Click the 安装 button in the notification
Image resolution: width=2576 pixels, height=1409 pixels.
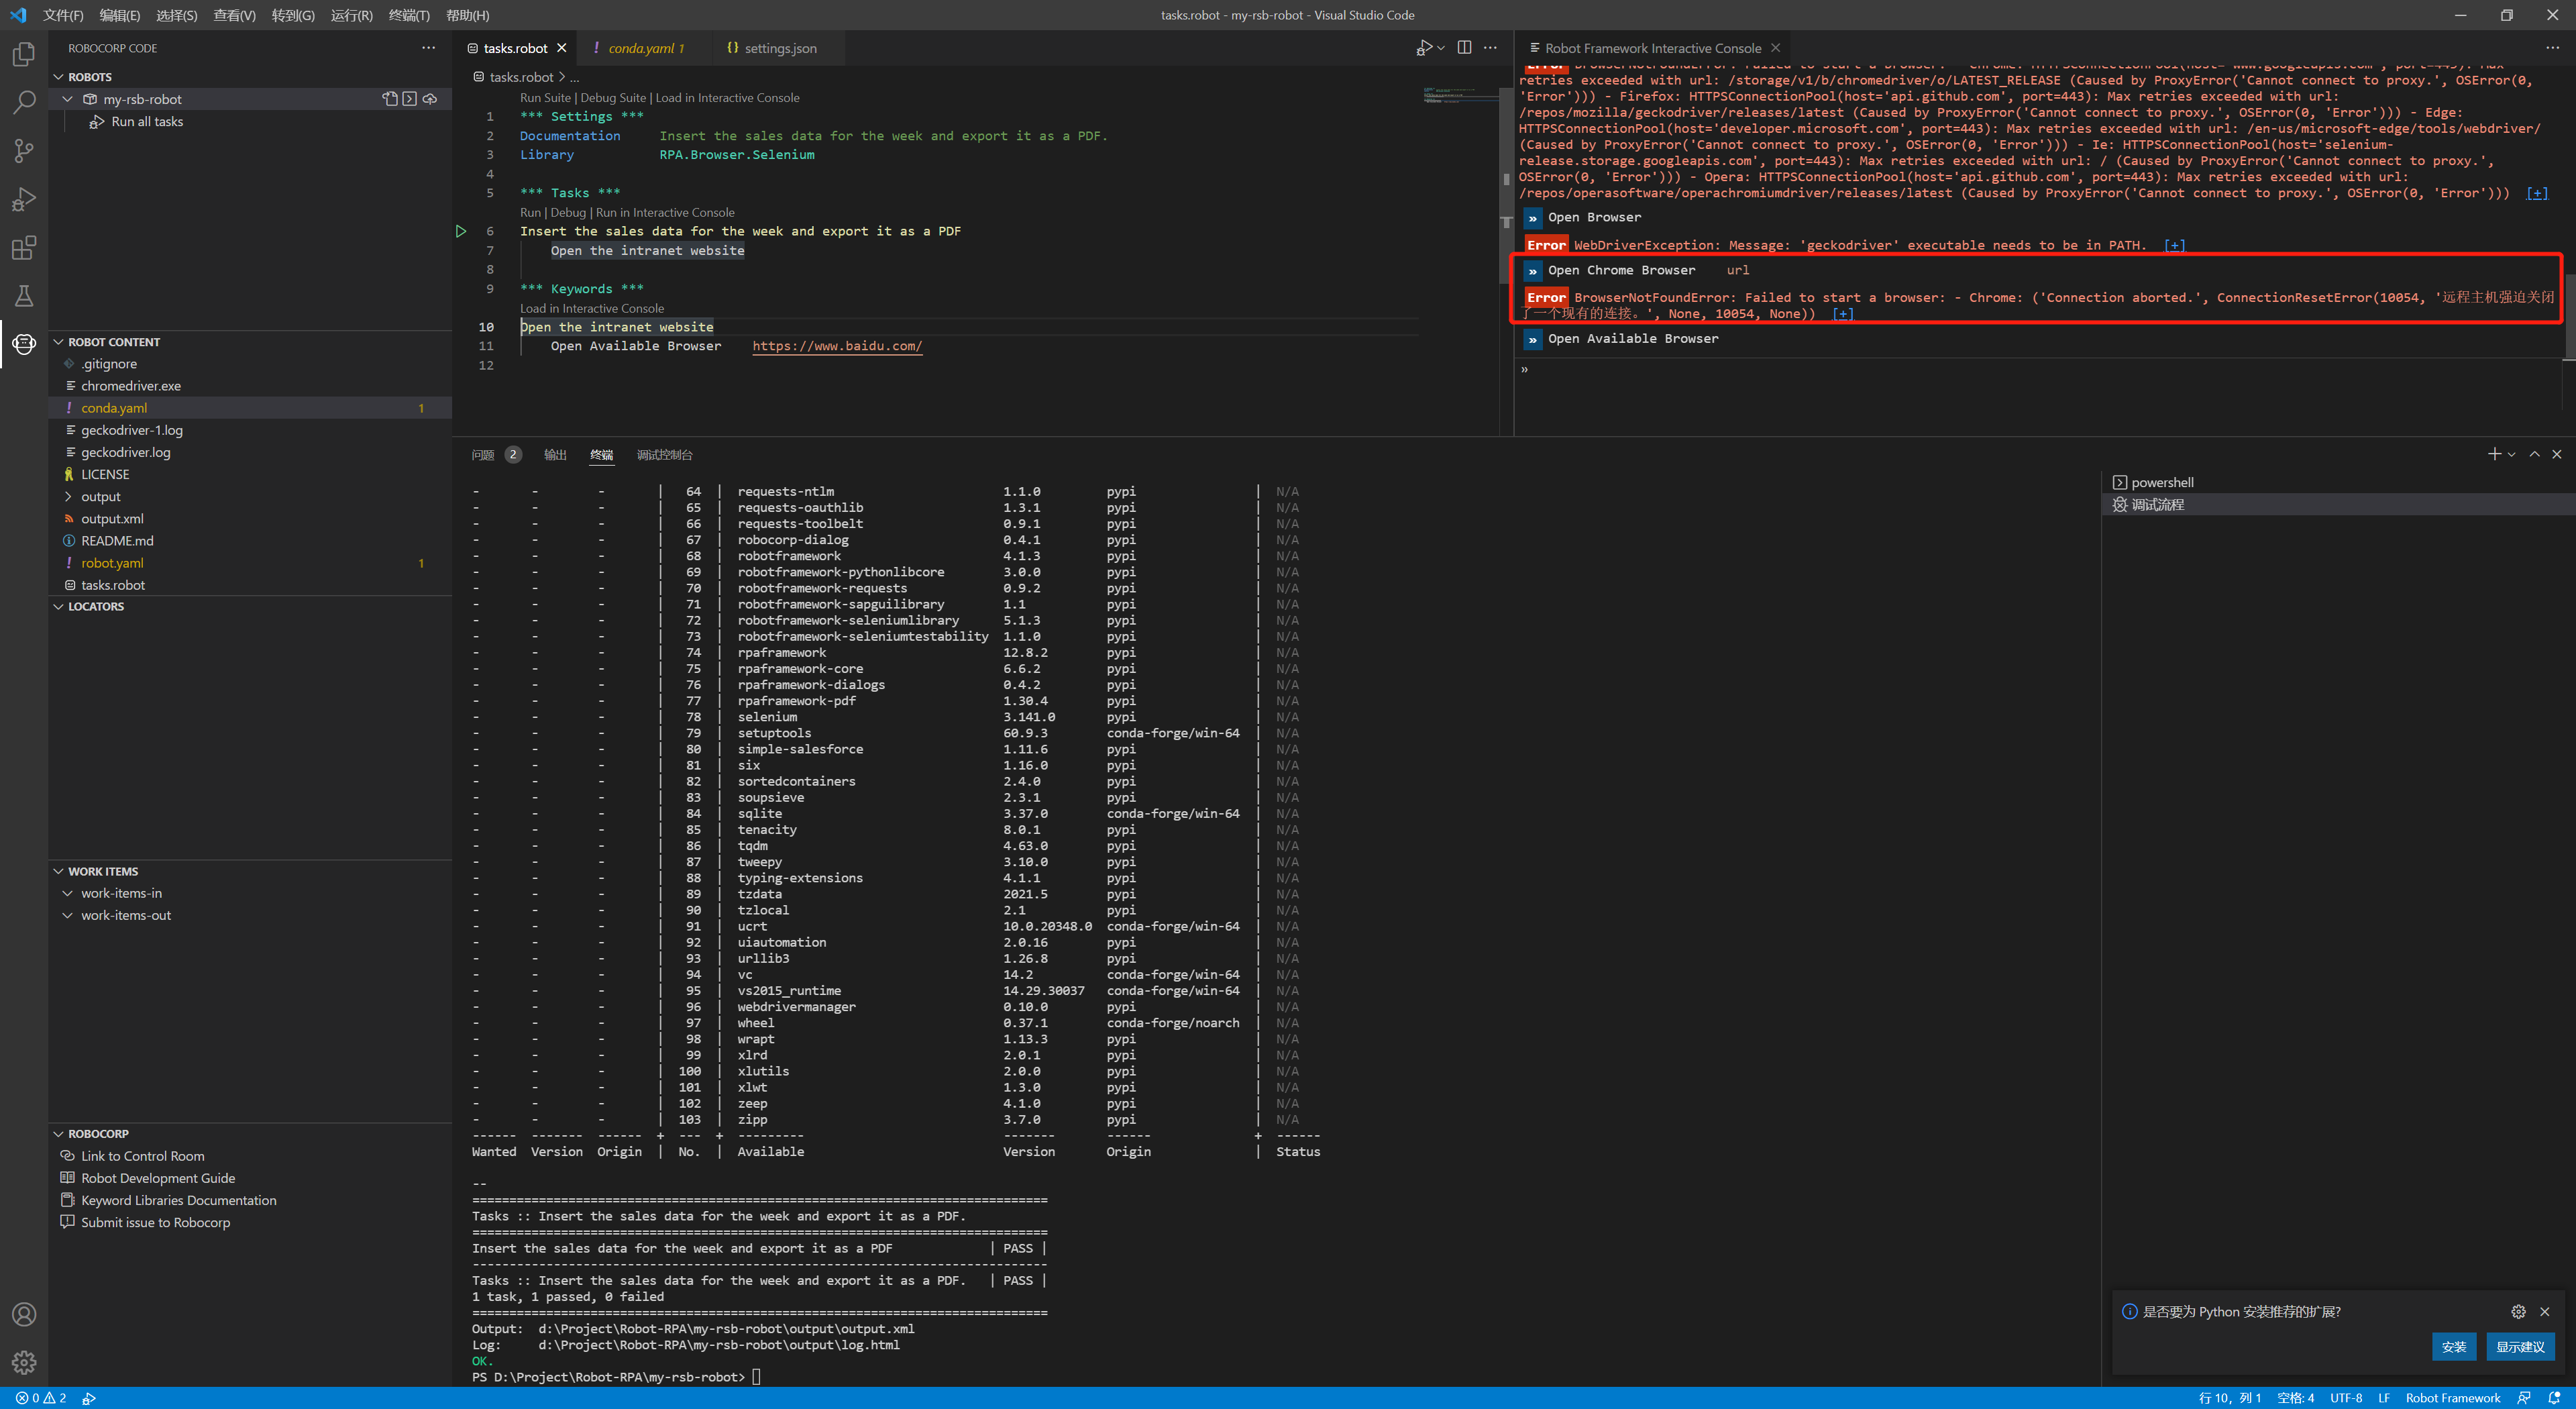[2453, 1346]
